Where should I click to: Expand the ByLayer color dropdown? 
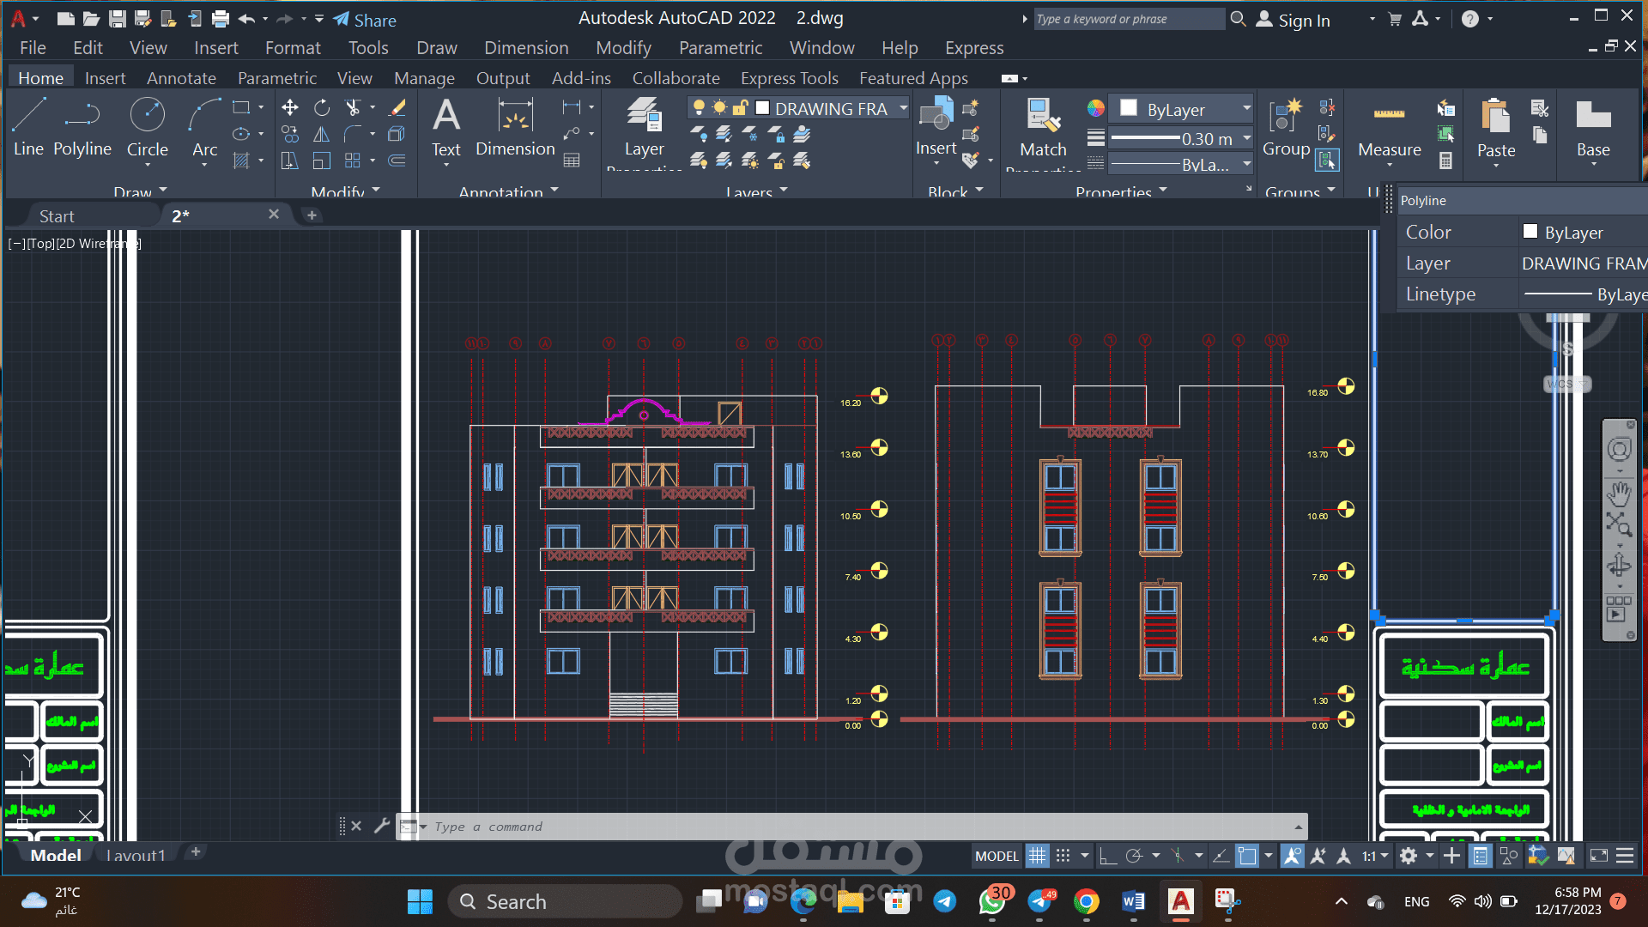point(1181,109)
